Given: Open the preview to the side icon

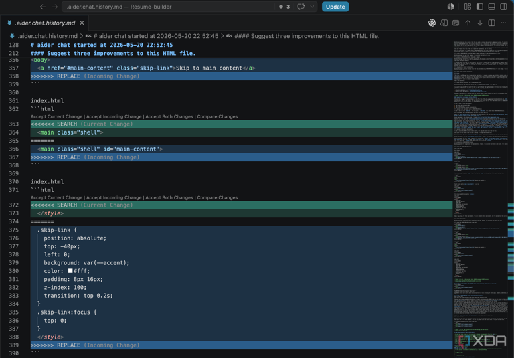Looking at the screenshot, I should pos(444,23).
